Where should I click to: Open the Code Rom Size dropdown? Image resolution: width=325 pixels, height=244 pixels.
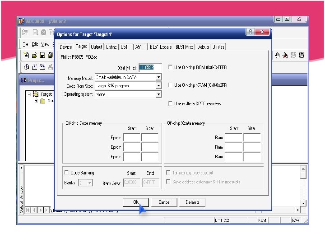click(x=158, y=85)
